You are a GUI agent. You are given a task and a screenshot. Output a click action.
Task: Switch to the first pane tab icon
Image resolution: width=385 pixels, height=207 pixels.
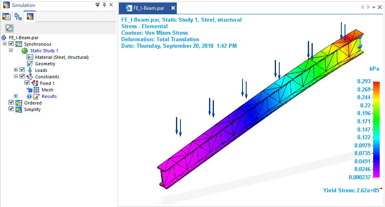tap(7, 17)
